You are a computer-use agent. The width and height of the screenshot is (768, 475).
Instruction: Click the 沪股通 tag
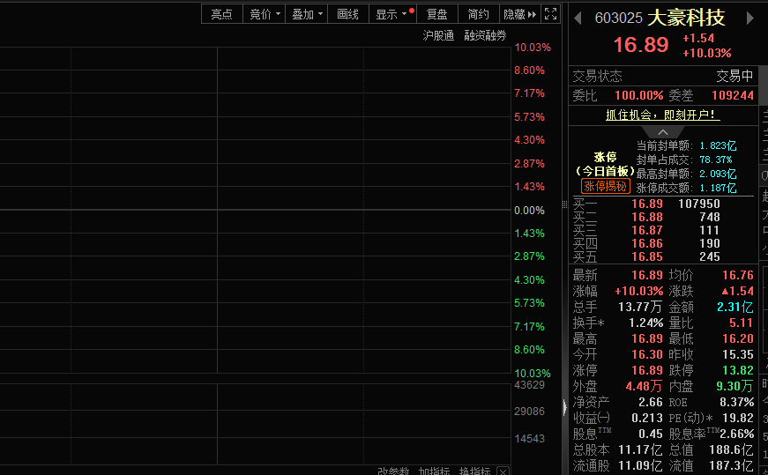[x=438, y=36]
